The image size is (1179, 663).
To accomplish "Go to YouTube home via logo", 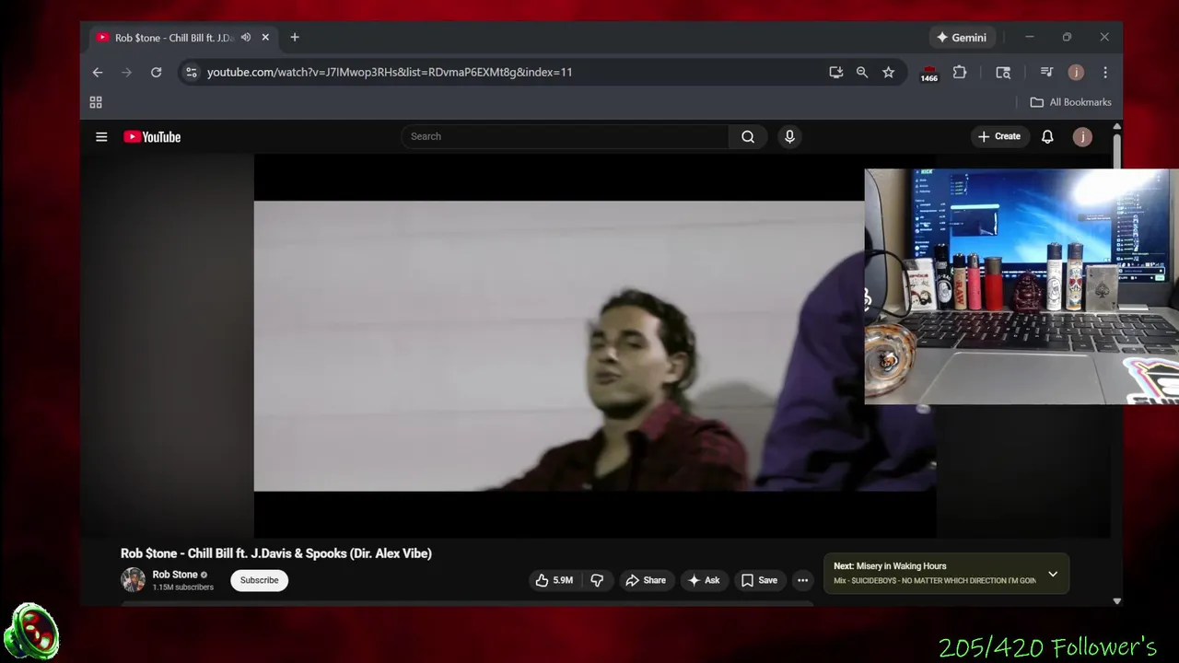I will click(x=152, y=136).
